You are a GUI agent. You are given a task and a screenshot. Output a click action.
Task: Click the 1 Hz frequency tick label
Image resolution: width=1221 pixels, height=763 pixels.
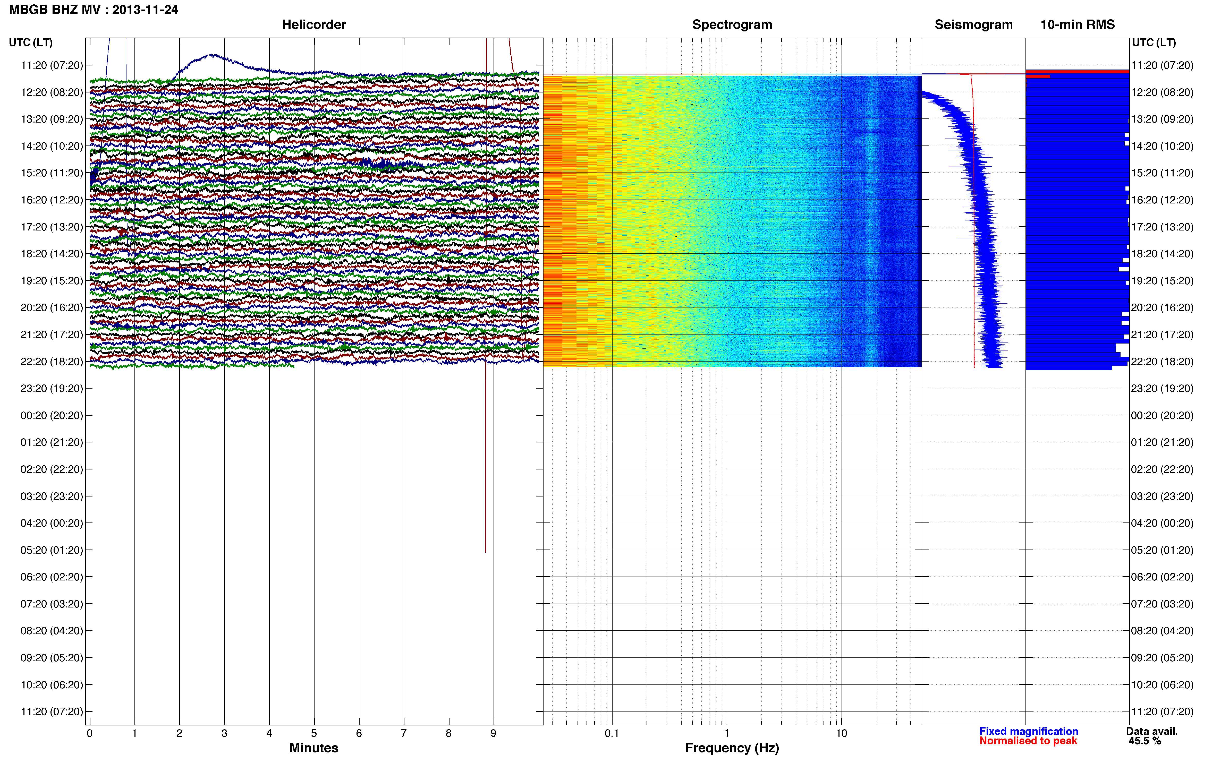point(726,733)
